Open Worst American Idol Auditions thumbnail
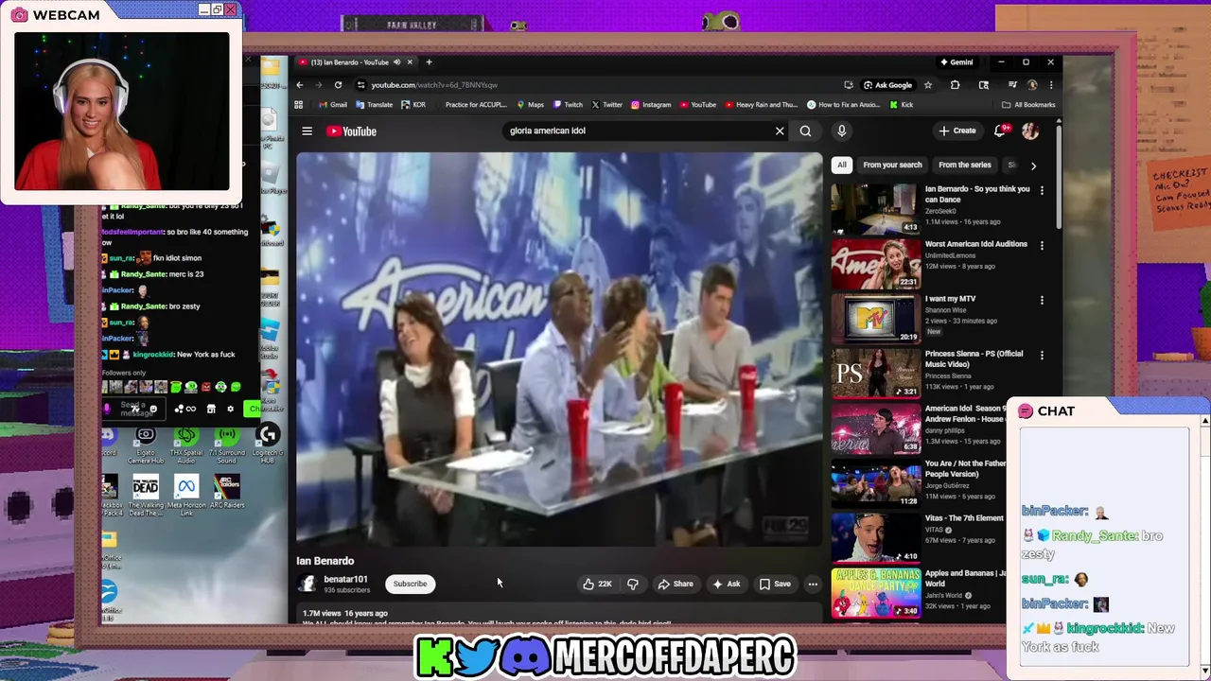This screenshot has height=681, width=1211. click(876, 264)
